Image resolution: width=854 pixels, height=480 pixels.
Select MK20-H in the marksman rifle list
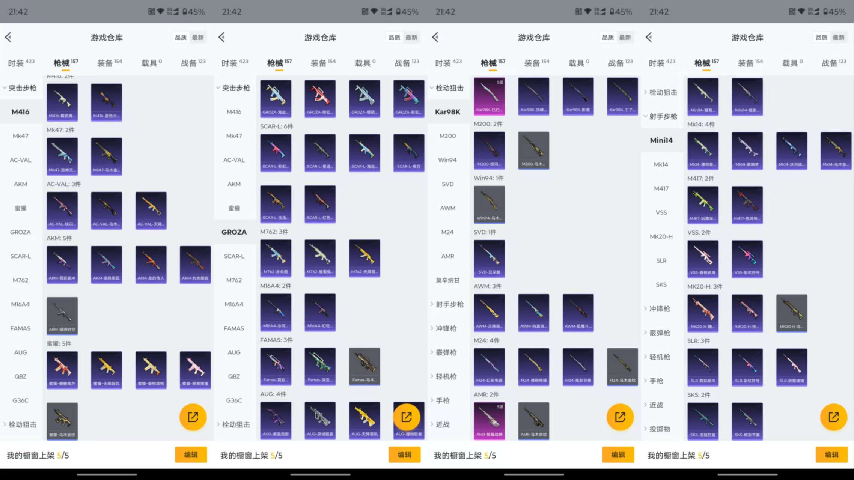(661, 236)
